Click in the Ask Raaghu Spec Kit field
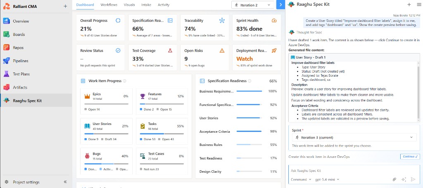Screen dimensions: 423x188 pyautogui.click(x=354, y=171)
